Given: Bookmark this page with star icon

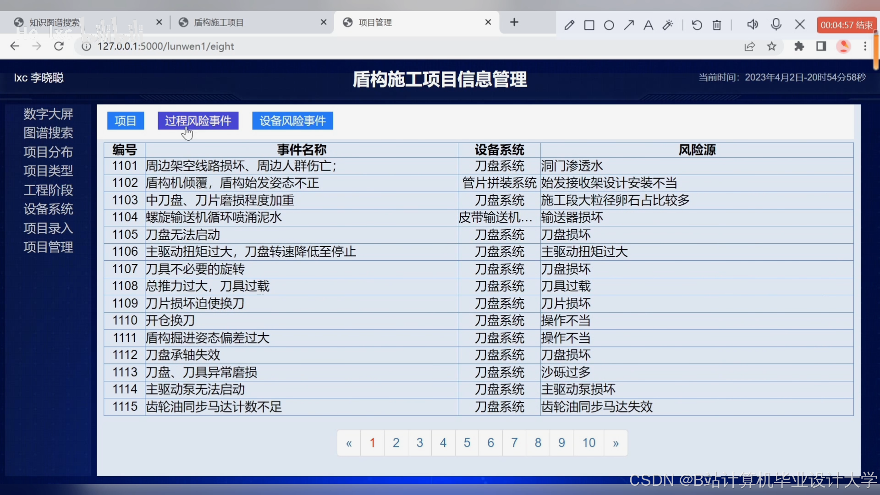Looking at the screenshot, I should [772, 46].
